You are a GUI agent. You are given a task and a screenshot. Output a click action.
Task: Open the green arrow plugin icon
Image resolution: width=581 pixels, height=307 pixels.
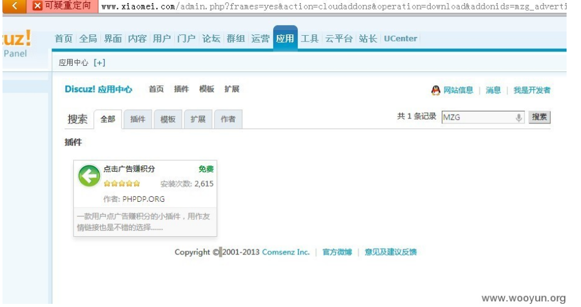pyautogui.click(x=89, y=175)
